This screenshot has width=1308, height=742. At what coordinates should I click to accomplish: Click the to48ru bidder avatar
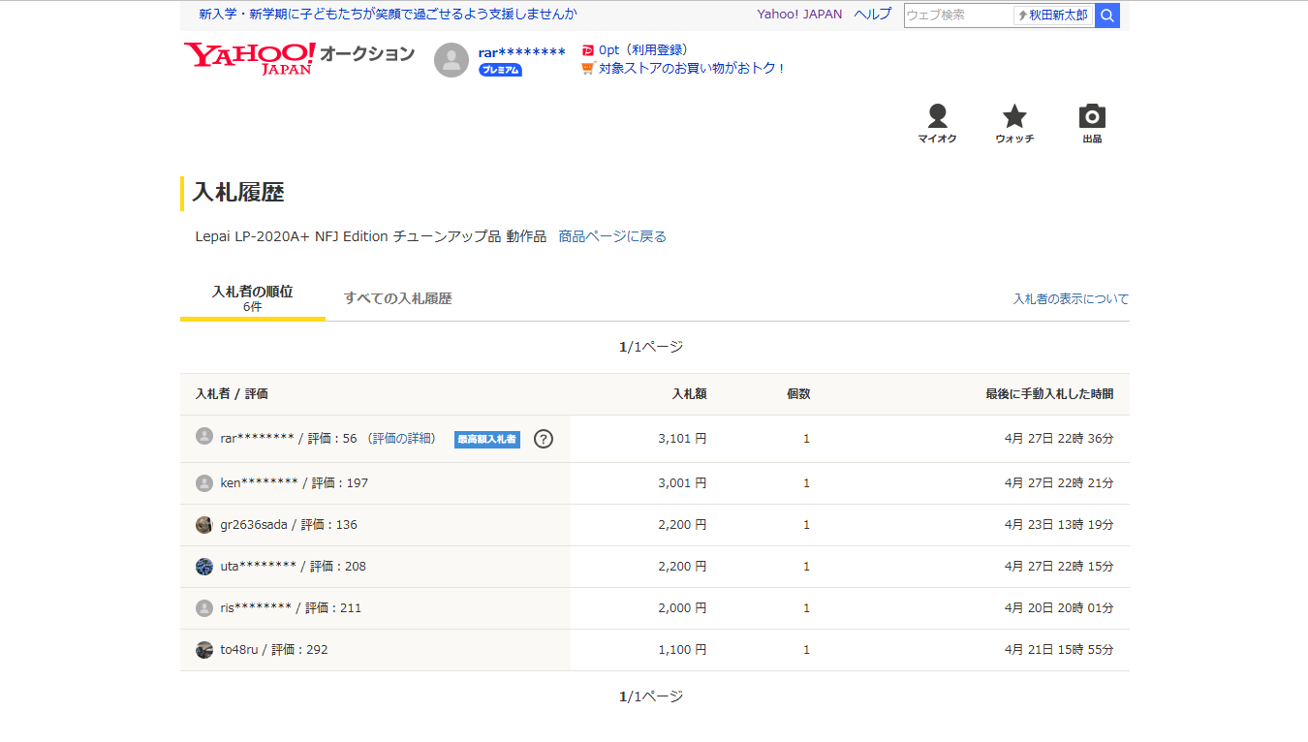[x=204, y=650]
